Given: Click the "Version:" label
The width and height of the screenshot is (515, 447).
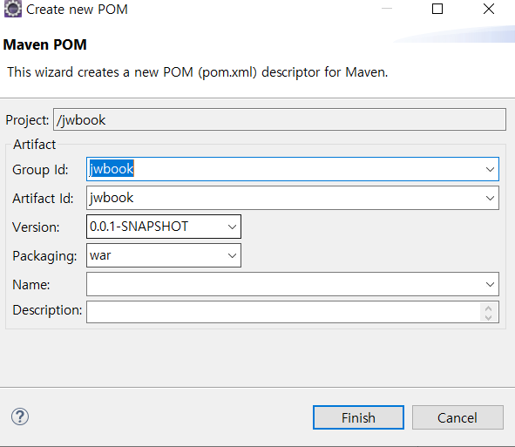Looking at the screenshot, I should (x=36, y=227).
